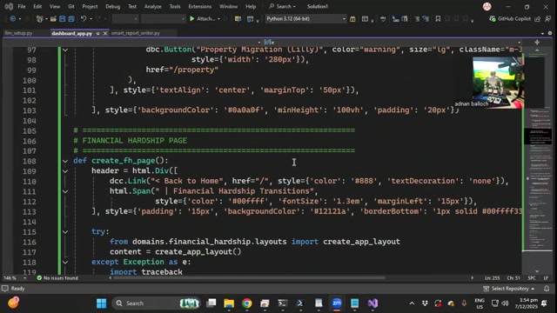
Task: Open the Python 3.12 (64-bit) environment dropdown
Action: 305,19
